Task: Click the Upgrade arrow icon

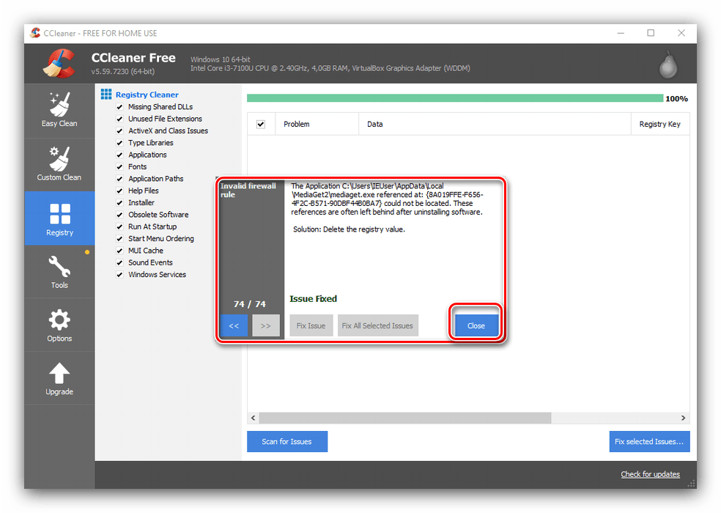Action: 59,378
